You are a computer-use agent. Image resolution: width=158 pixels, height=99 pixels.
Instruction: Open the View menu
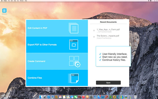tap(15, 1)
